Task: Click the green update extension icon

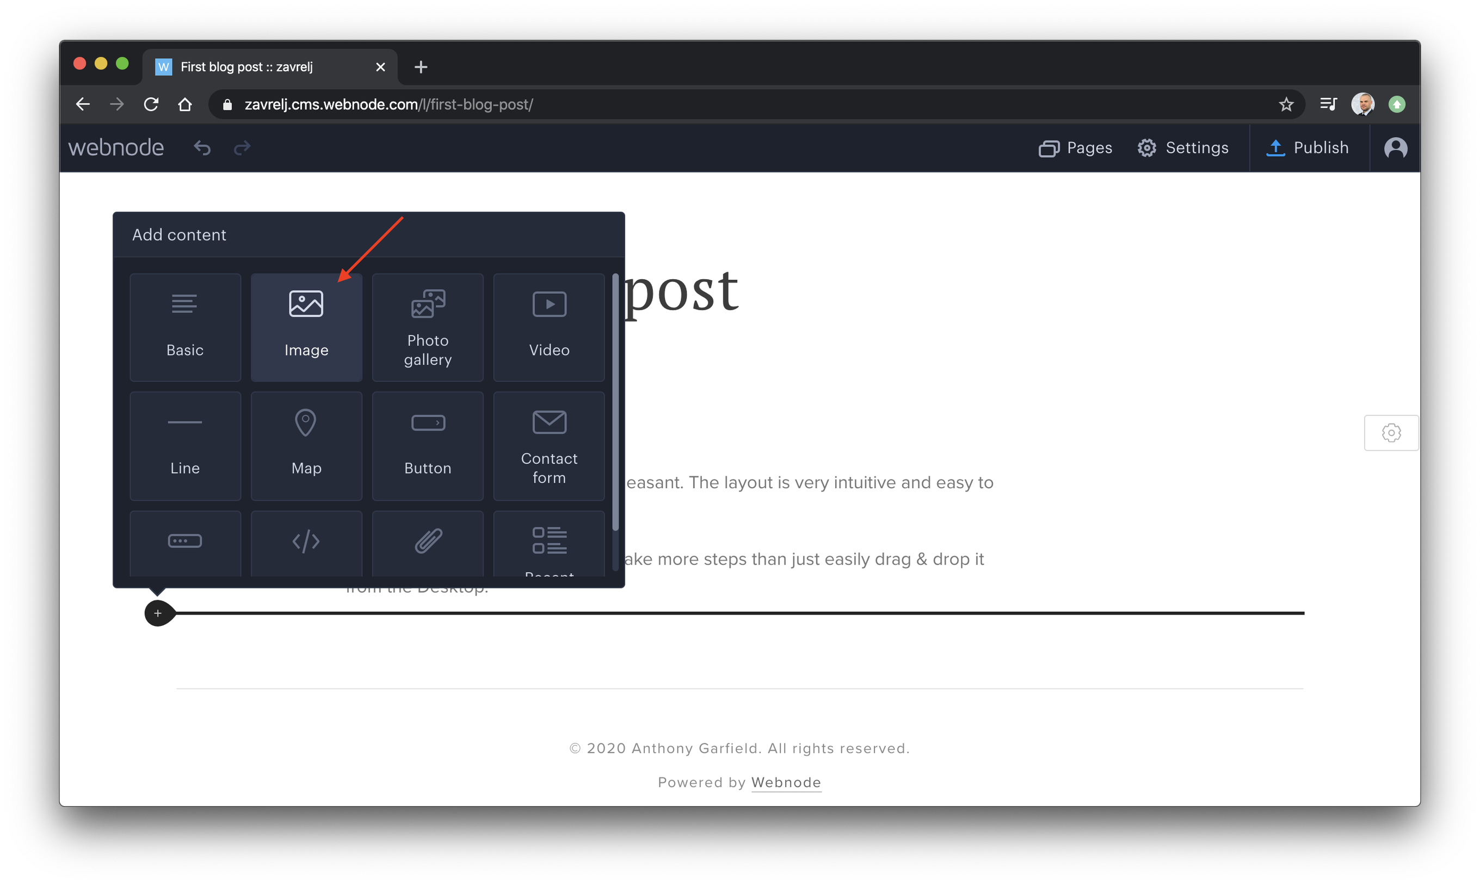Action: point(1397,105)
